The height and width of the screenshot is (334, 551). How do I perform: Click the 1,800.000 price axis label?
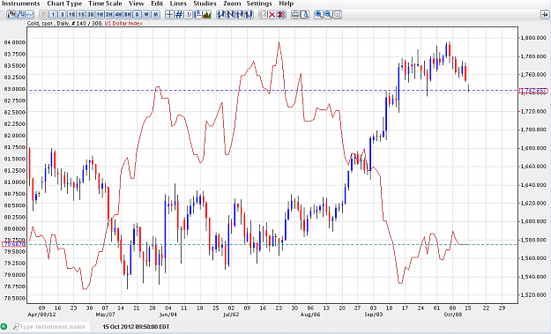pyautogui.click(x=533, y=38)
